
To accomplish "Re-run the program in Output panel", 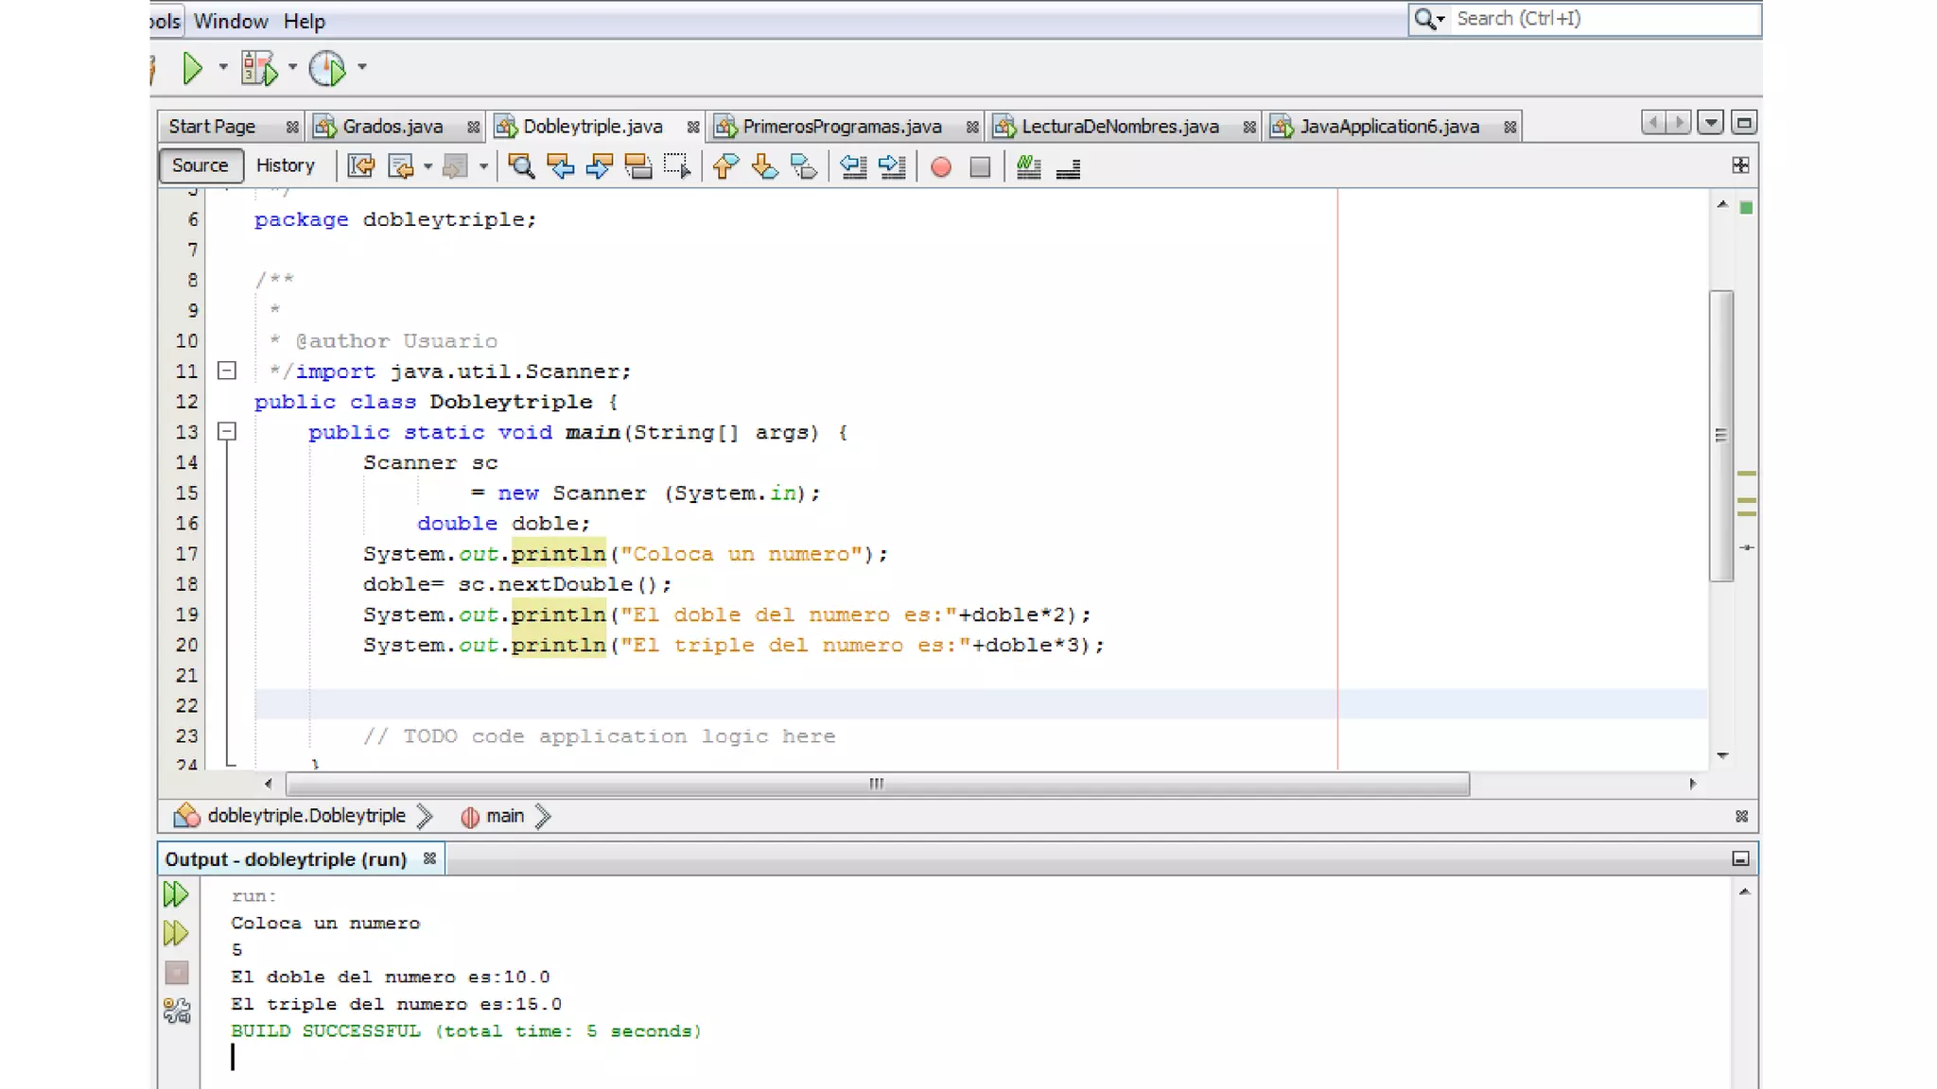I will point(176,894).
